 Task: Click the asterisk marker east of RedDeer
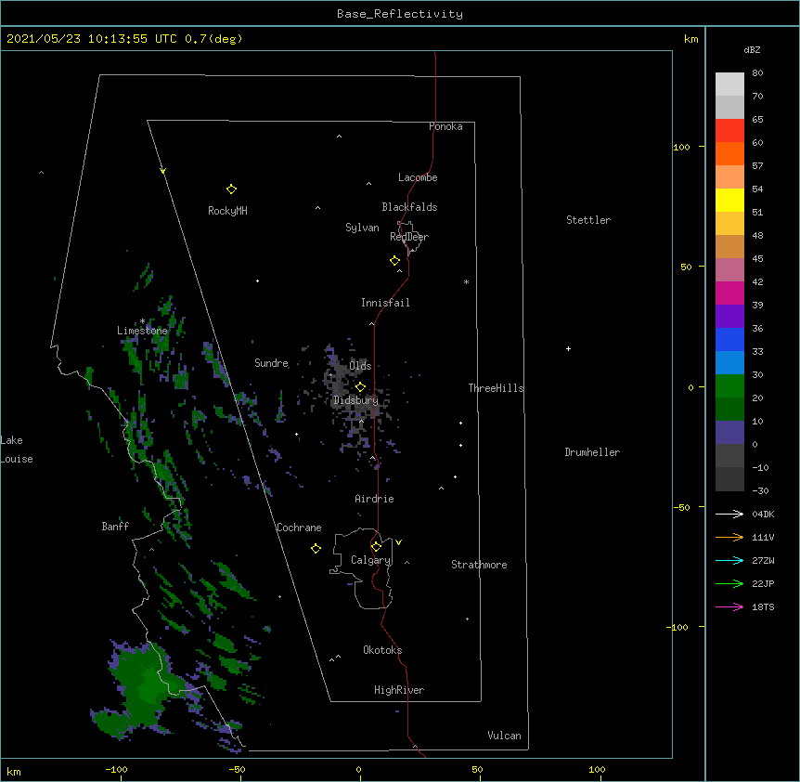(x=466, y=281)
